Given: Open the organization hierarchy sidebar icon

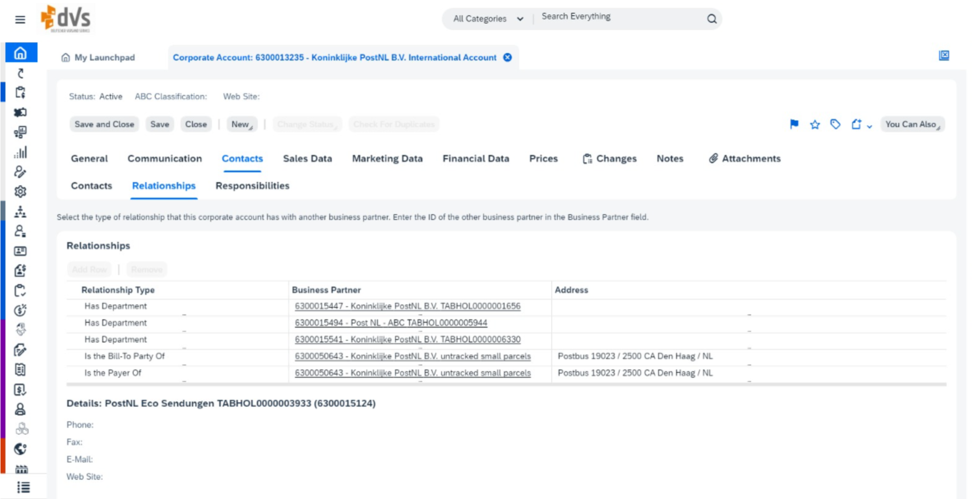Looking at the screenshot, I should [x=21, y=211].
